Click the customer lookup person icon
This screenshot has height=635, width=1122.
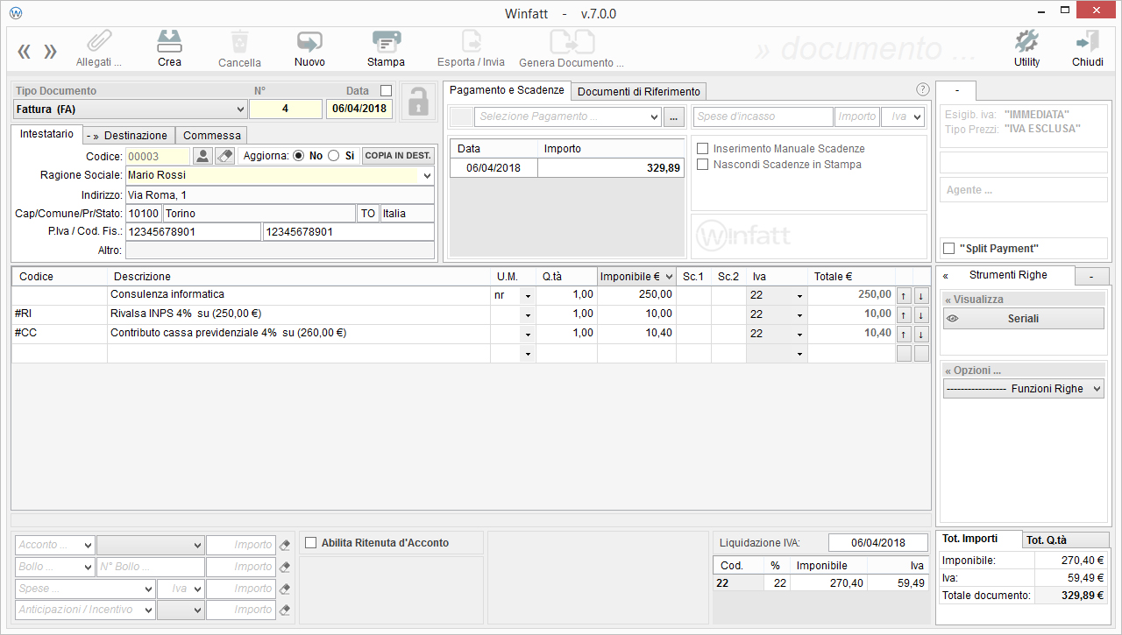point(202,156)
